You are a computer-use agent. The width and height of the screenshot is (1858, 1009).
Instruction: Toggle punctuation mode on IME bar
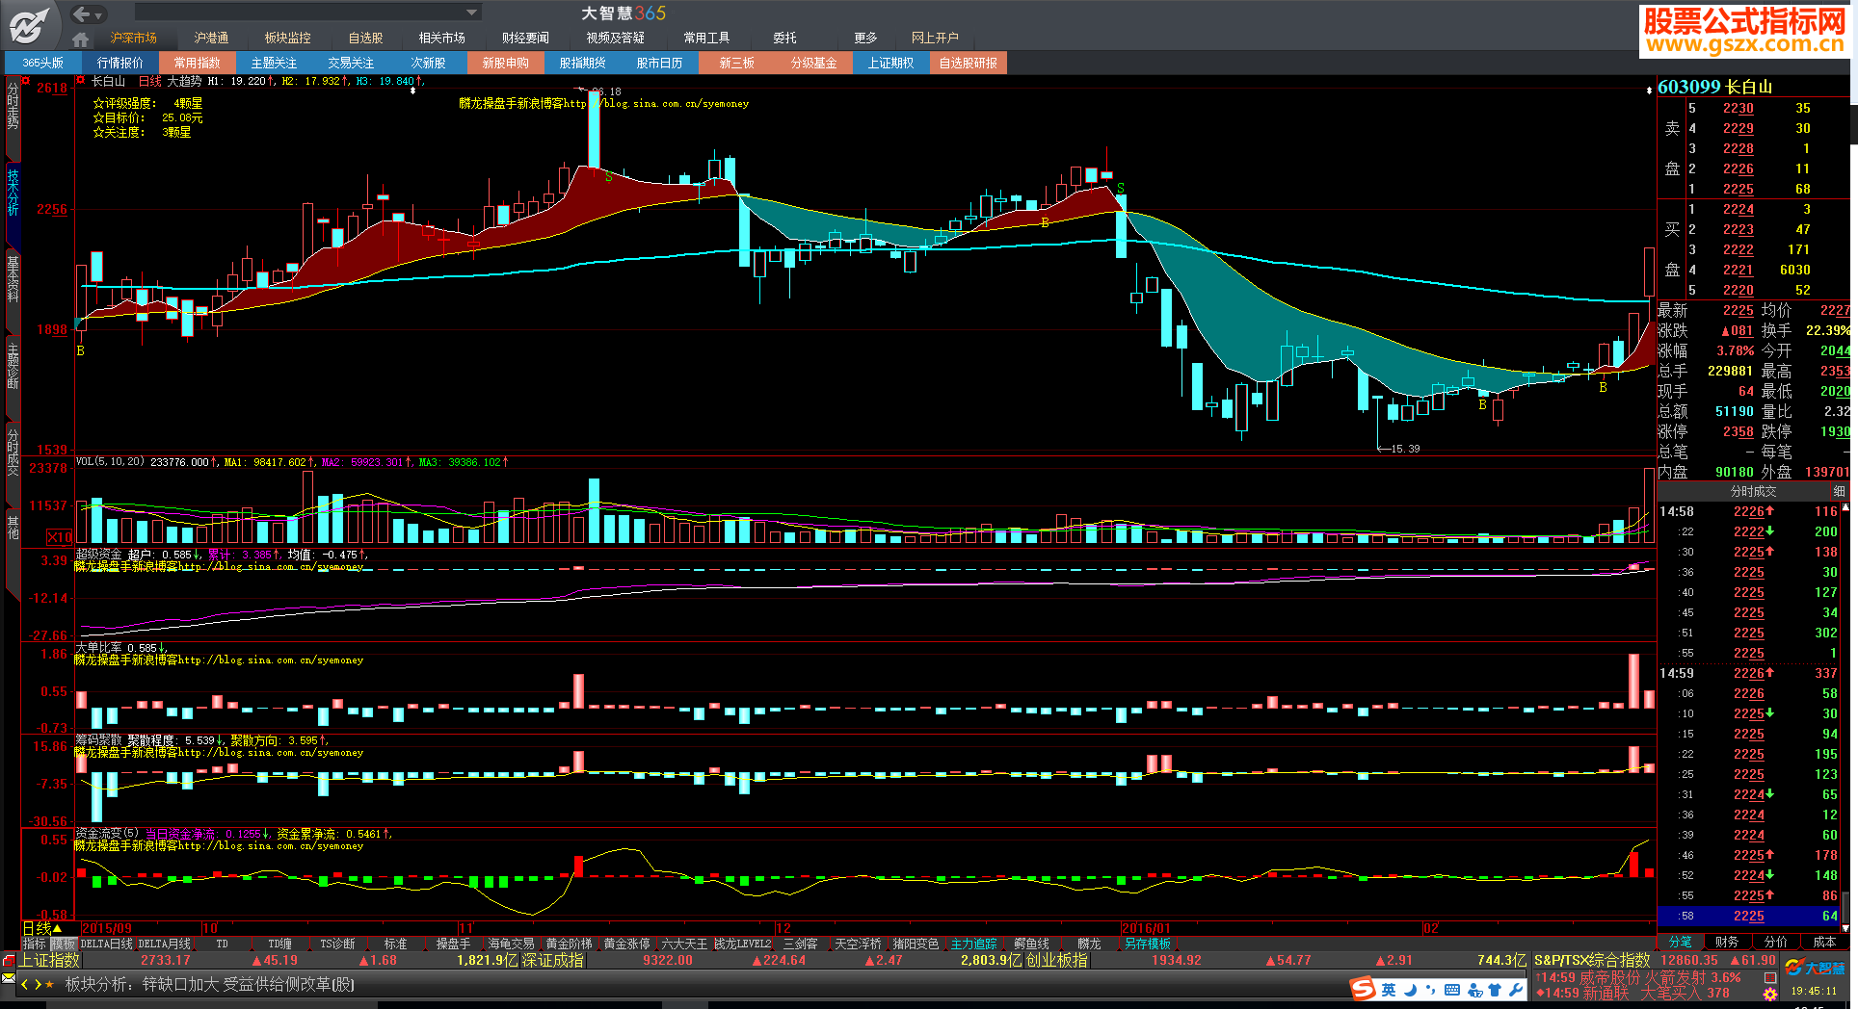[1430, 990]
